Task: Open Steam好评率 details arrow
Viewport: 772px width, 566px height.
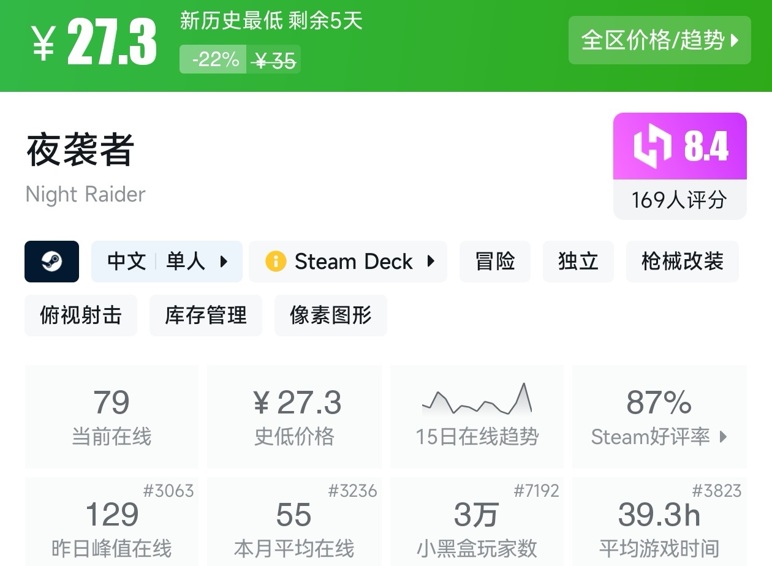Action: [724, 437]
